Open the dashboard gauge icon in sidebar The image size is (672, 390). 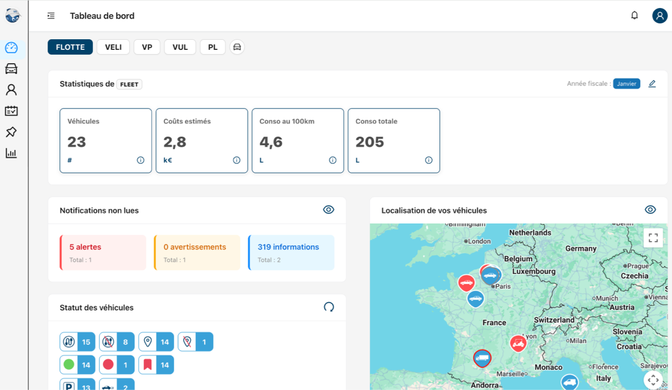pyautogui.click(x=11, y=48)
